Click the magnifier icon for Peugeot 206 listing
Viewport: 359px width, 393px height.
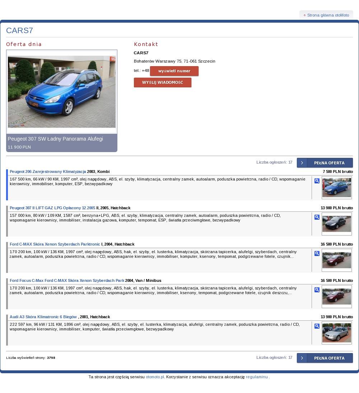[317, 181]
